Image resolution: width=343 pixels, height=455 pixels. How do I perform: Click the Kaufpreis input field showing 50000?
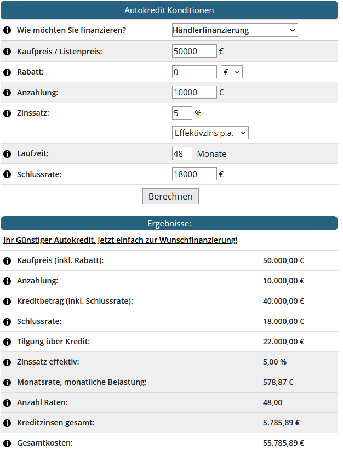point(194,52)
